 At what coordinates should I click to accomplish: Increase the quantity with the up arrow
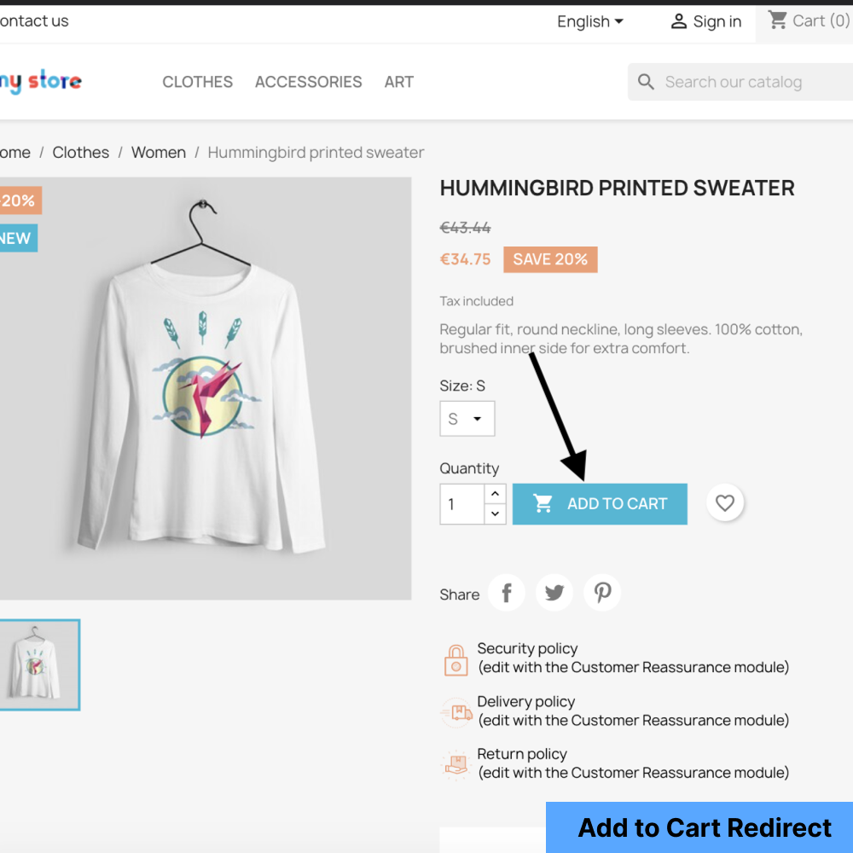point(495,493)
